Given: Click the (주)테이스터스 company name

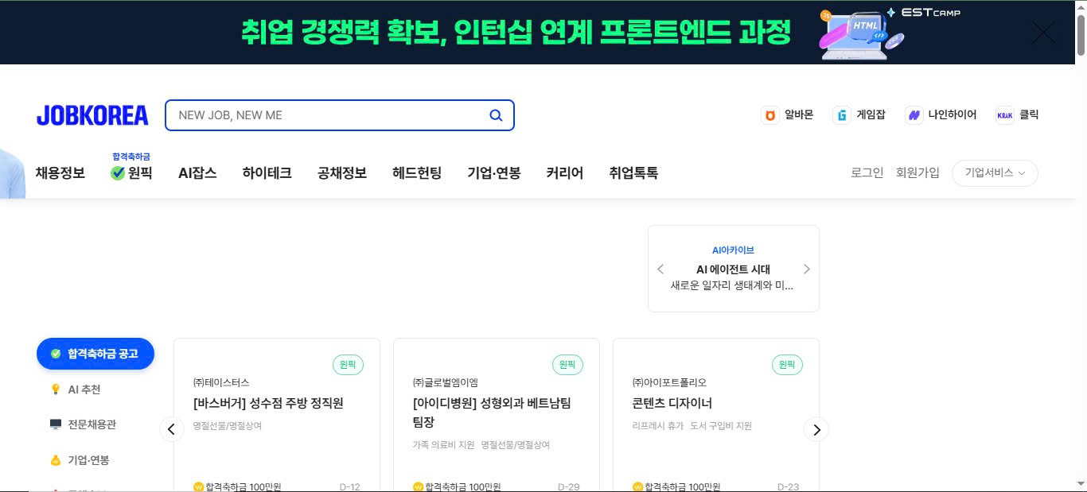Looking at the screenshot, I should click(221, 382).
